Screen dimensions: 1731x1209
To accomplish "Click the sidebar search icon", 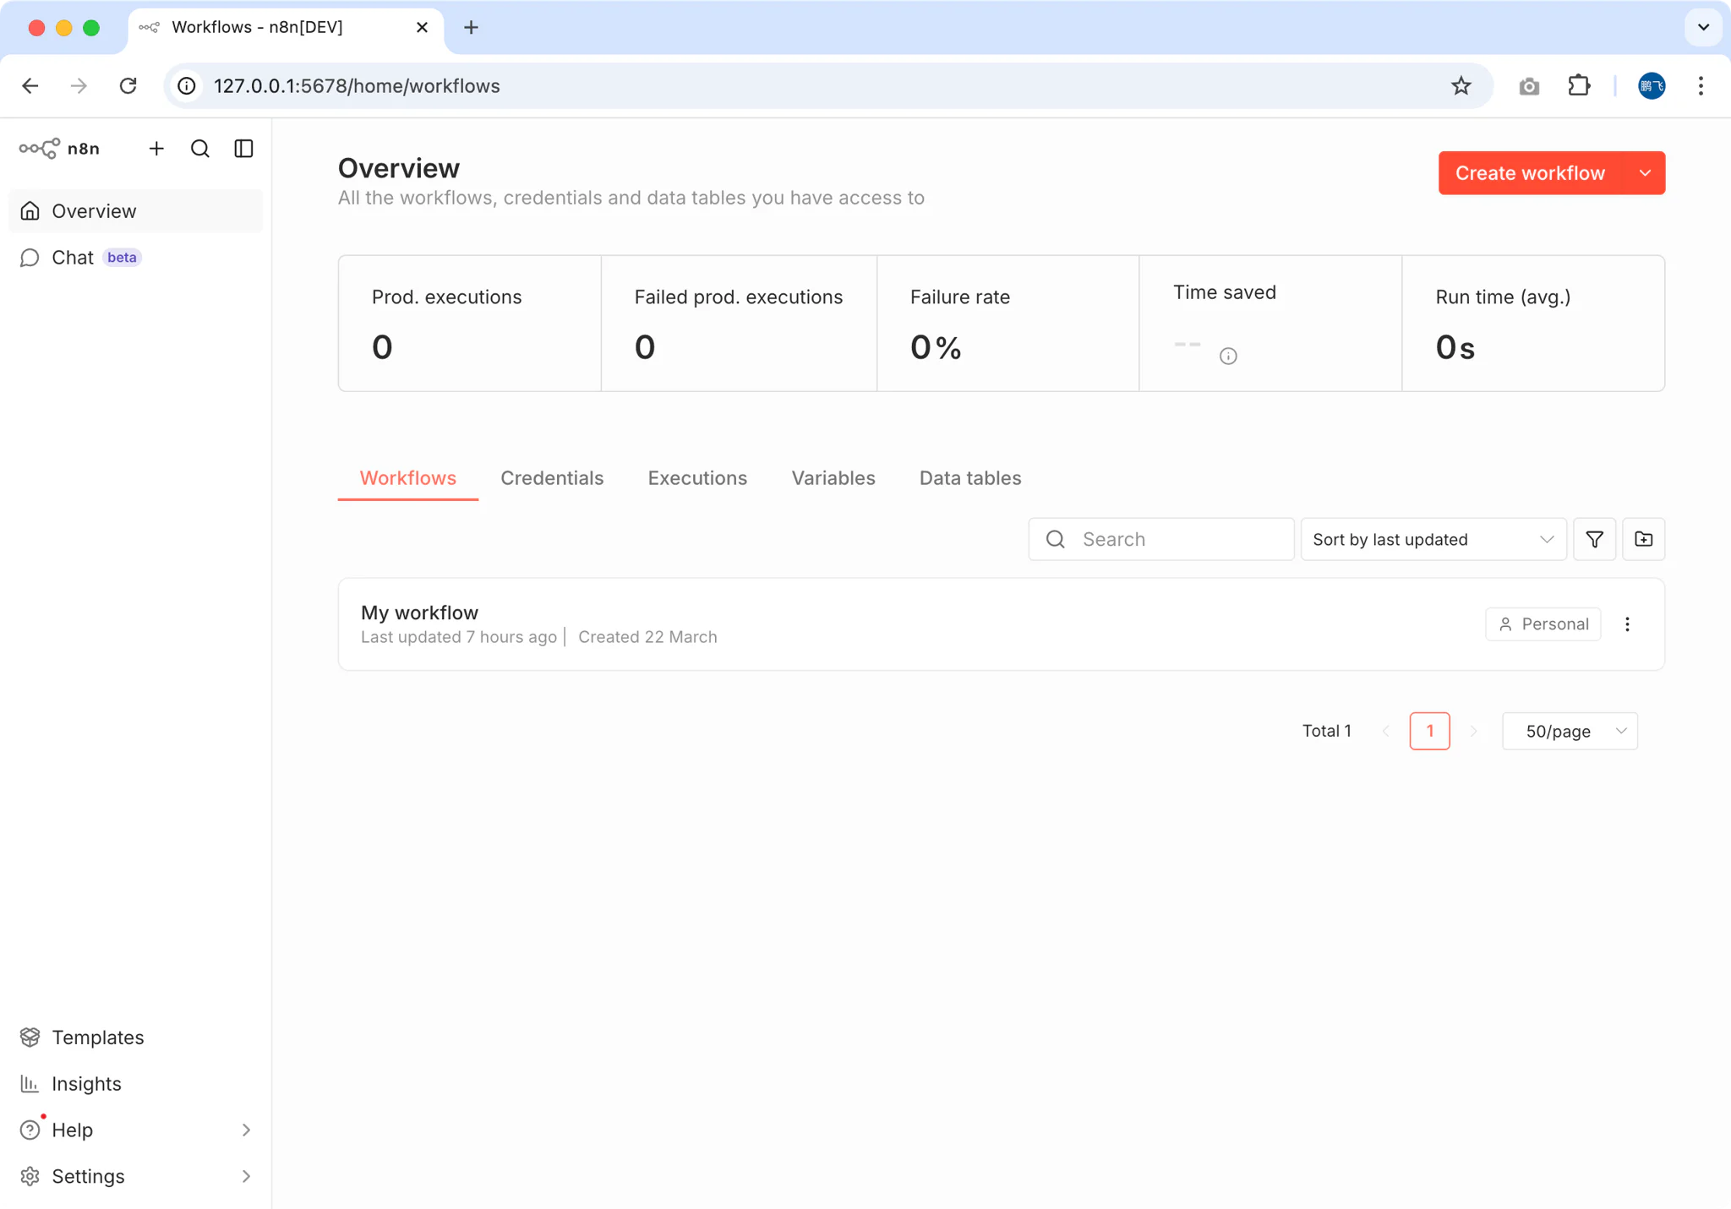I will click(x=199, y=148).
